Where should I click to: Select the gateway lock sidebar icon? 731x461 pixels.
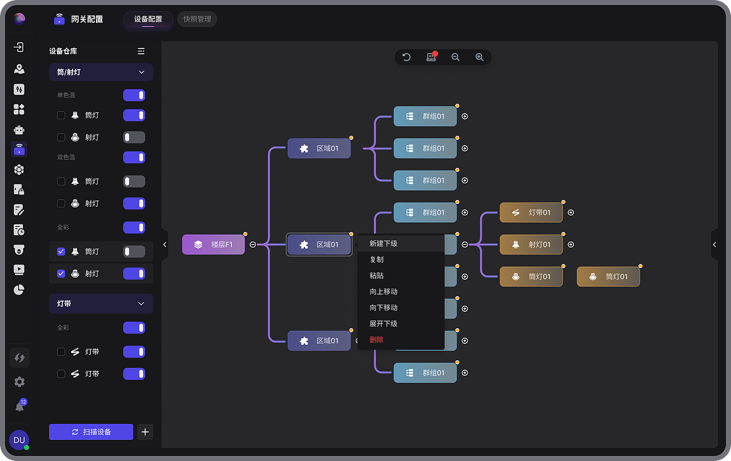coord(19,150)
